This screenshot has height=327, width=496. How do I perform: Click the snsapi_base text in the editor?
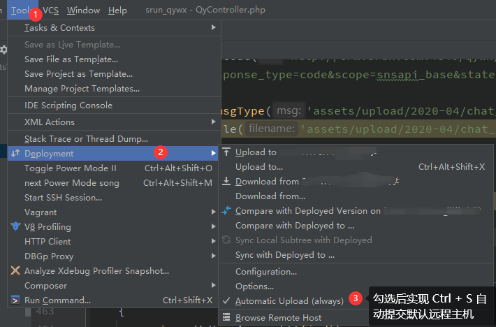[x=397, y=75]
